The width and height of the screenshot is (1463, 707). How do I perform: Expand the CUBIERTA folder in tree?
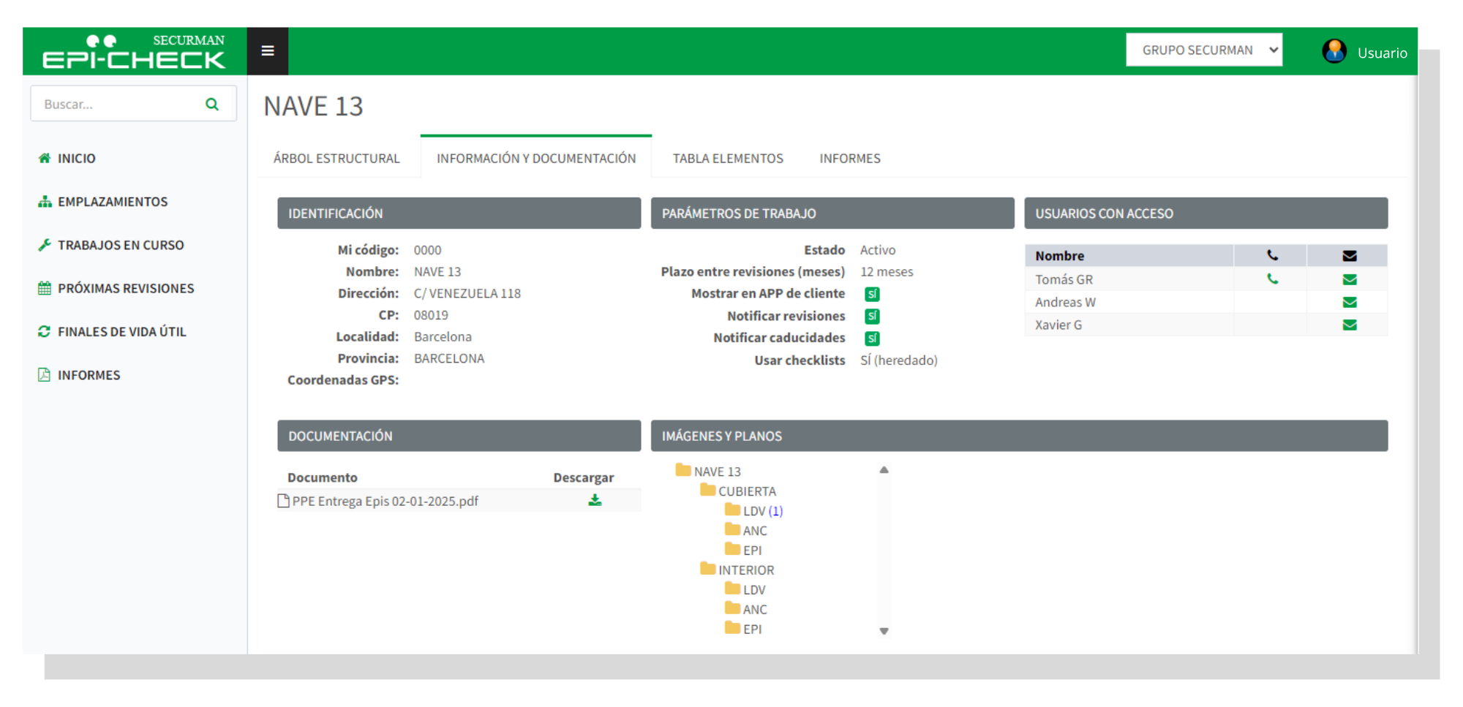coord(746,491)
